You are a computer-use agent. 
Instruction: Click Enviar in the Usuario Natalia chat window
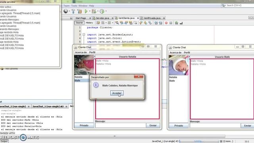click(153, 126)
